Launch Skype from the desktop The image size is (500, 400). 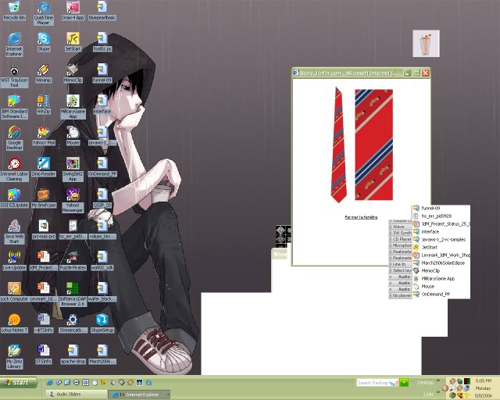tap(44, 41)
